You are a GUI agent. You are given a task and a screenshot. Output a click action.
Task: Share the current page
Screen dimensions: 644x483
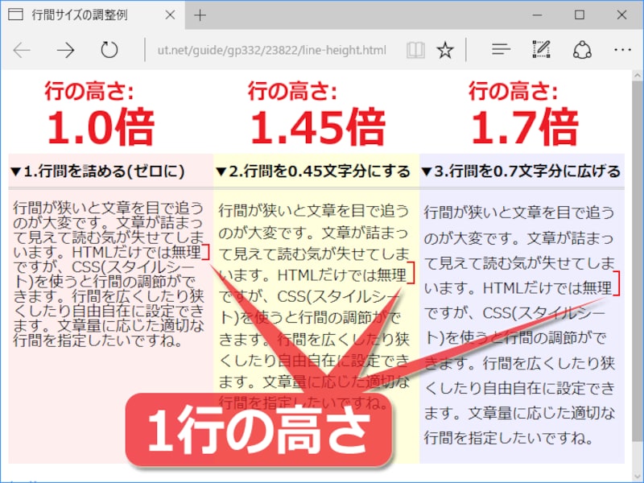point(582,49)
